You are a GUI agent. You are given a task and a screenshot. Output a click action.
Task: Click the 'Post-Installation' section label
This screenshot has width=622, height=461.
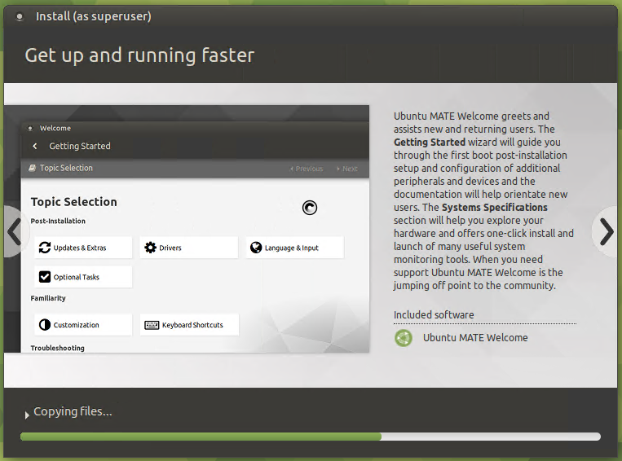[58, 221]
